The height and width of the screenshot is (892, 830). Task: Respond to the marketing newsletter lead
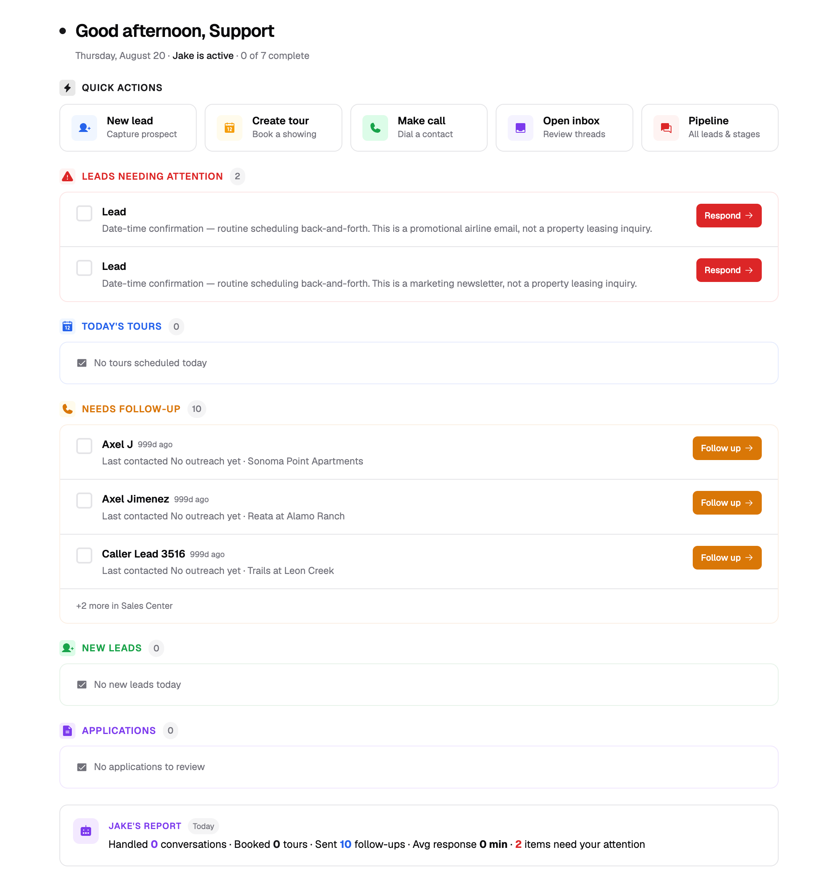(728, 270)
